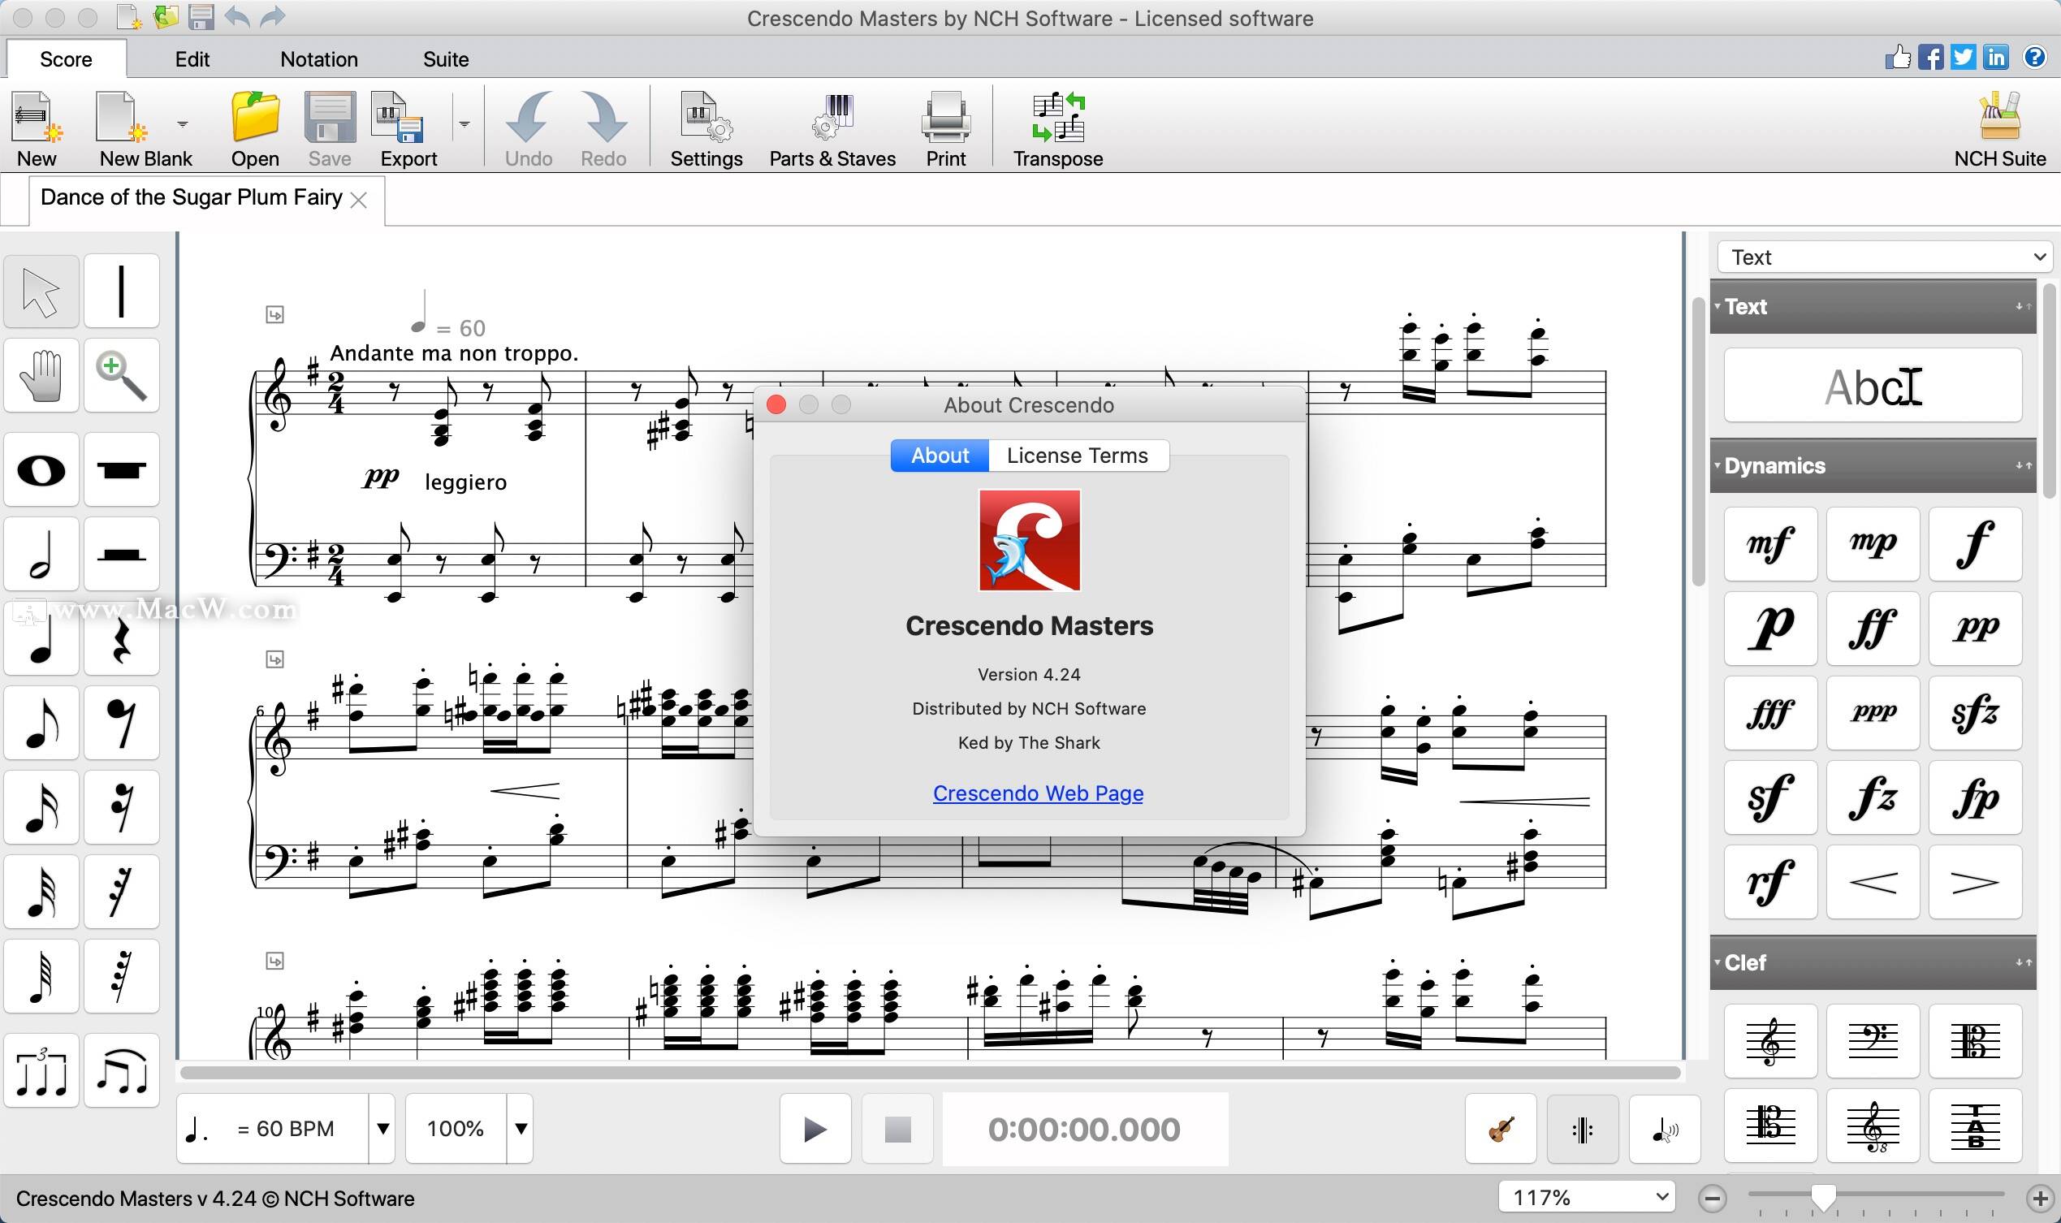
Task: Expand the Export options dropdown arrow
Action: tap(464, 124)
